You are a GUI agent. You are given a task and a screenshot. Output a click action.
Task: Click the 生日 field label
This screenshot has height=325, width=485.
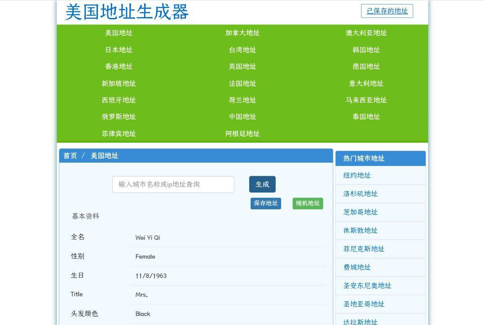click(77, 275)
